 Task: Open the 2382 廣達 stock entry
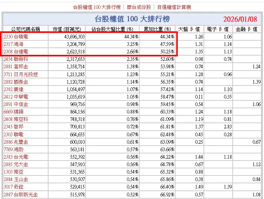13,89
